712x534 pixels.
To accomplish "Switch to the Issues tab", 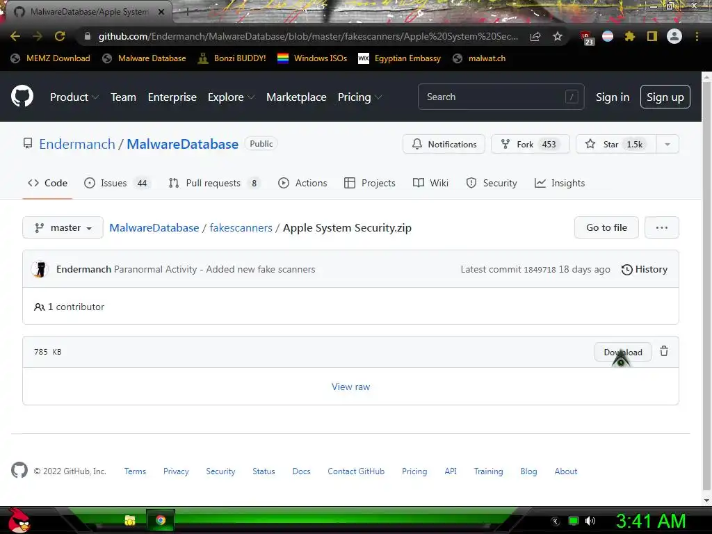I will [117, 183].
